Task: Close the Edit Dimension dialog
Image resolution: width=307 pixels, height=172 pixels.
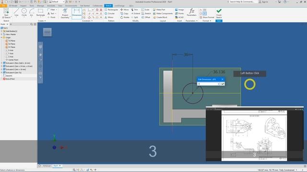Action: click(x=222, y=79)
